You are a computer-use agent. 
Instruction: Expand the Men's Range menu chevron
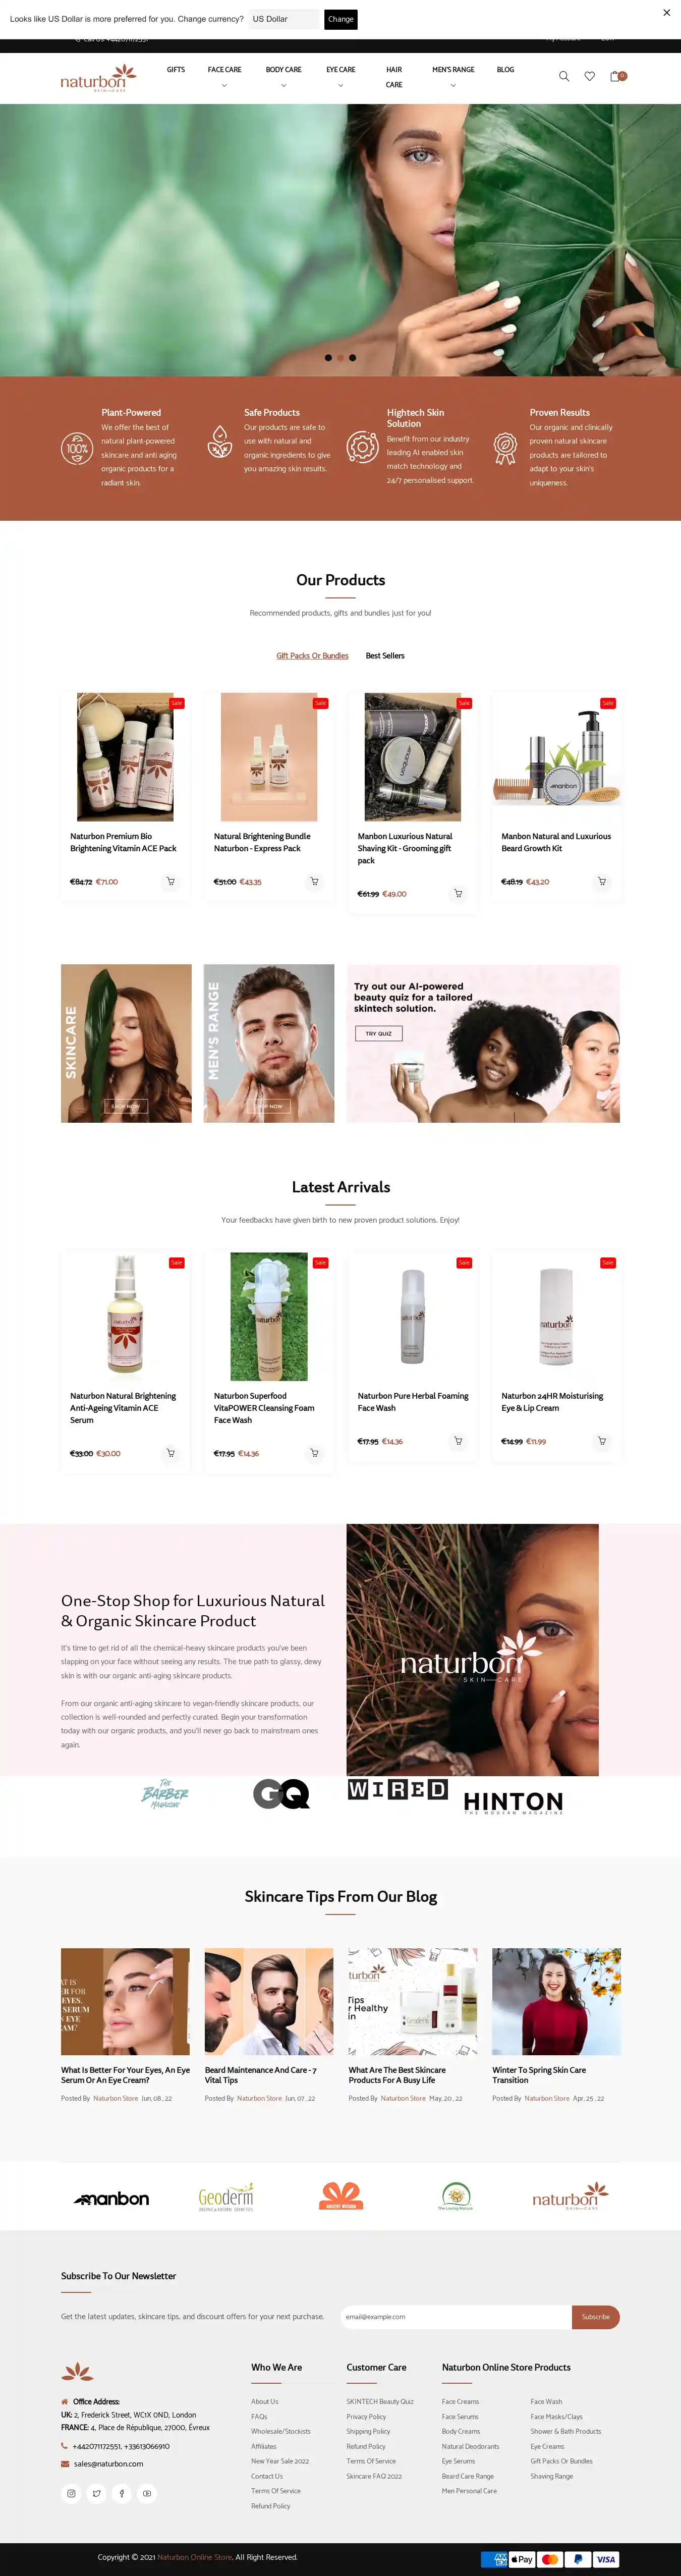click(x=453, y=86)
